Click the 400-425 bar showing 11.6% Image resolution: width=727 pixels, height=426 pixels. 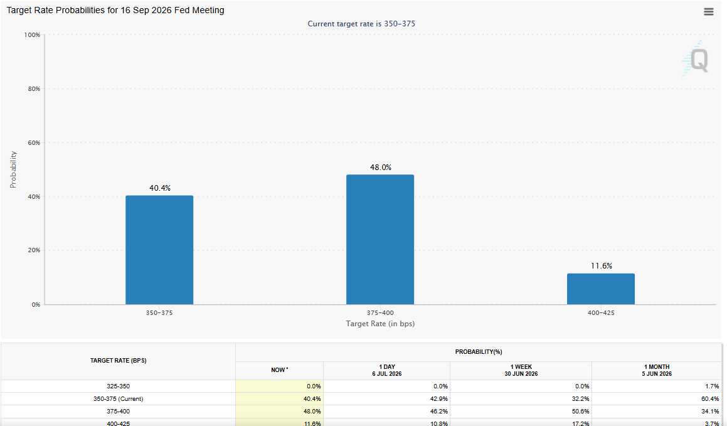coord(601,289)
